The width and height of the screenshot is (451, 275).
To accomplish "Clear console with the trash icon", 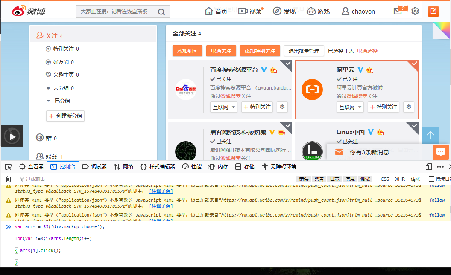I will (x=9, y=179).
